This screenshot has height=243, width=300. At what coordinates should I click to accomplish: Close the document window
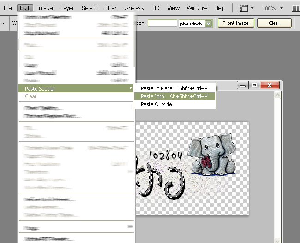click(x=270, y=85)
